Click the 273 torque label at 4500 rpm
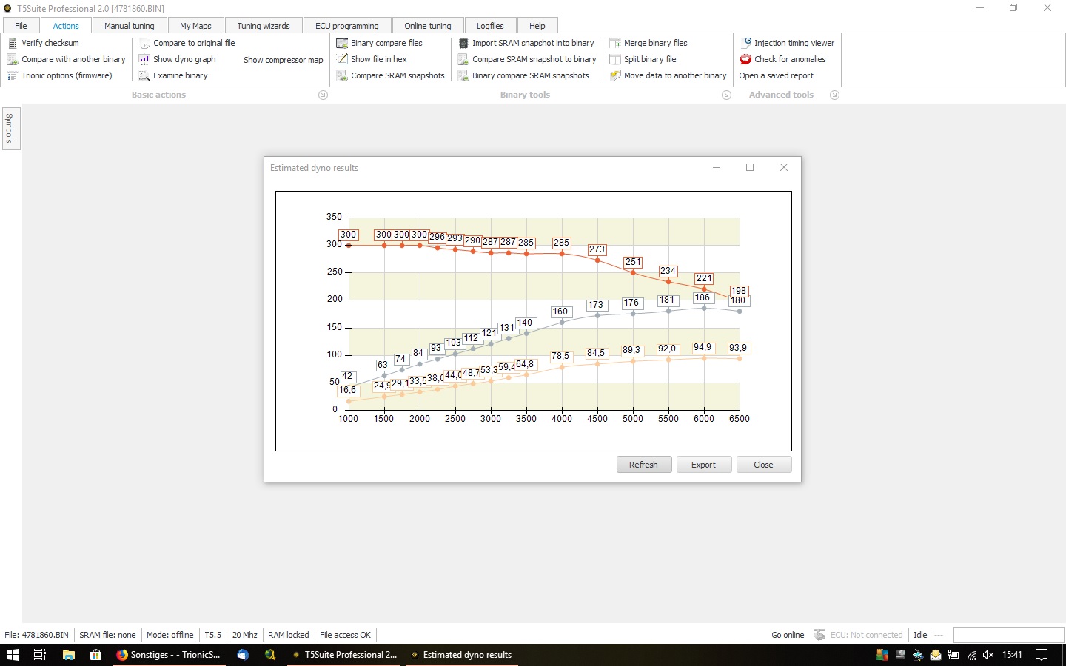The image size is (1066, 666). pyautogui.click(x=597, y=249)
